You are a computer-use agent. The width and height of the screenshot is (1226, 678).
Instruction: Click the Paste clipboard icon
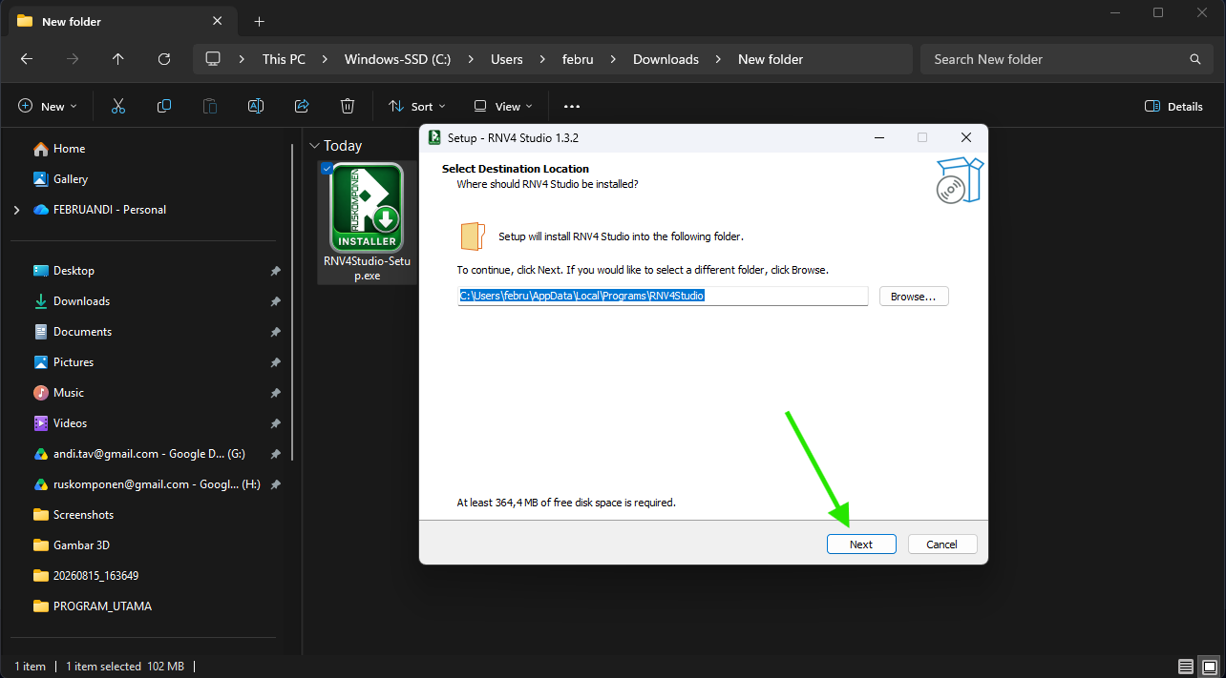coord(210,107)
